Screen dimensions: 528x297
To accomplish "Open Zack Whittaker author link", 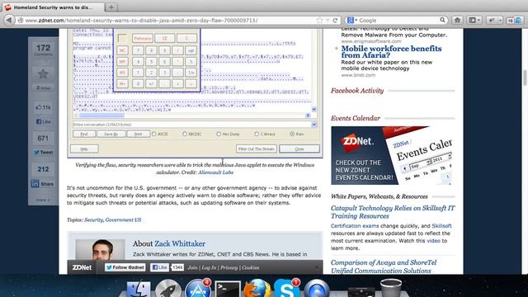I will click(180, 243).
